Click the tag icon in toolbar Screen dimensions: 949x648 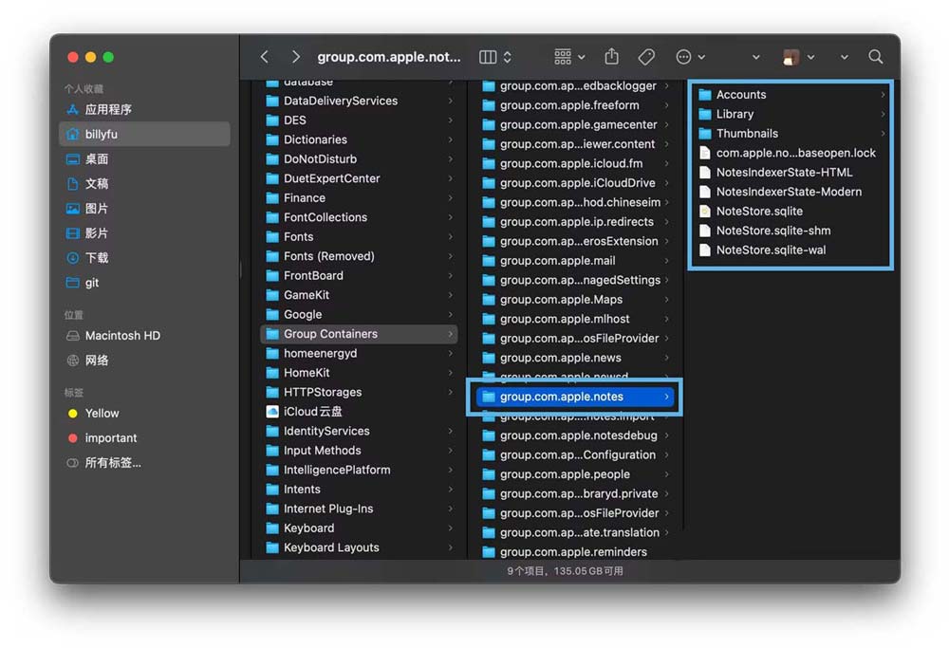tap(646, 57)
